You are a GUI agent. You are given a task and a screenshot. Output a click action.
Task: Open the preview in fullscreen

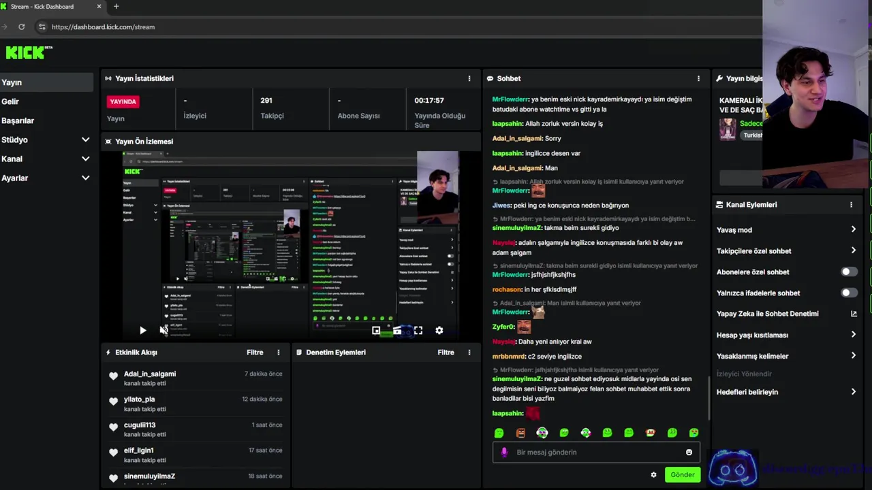tap(418, 331)
